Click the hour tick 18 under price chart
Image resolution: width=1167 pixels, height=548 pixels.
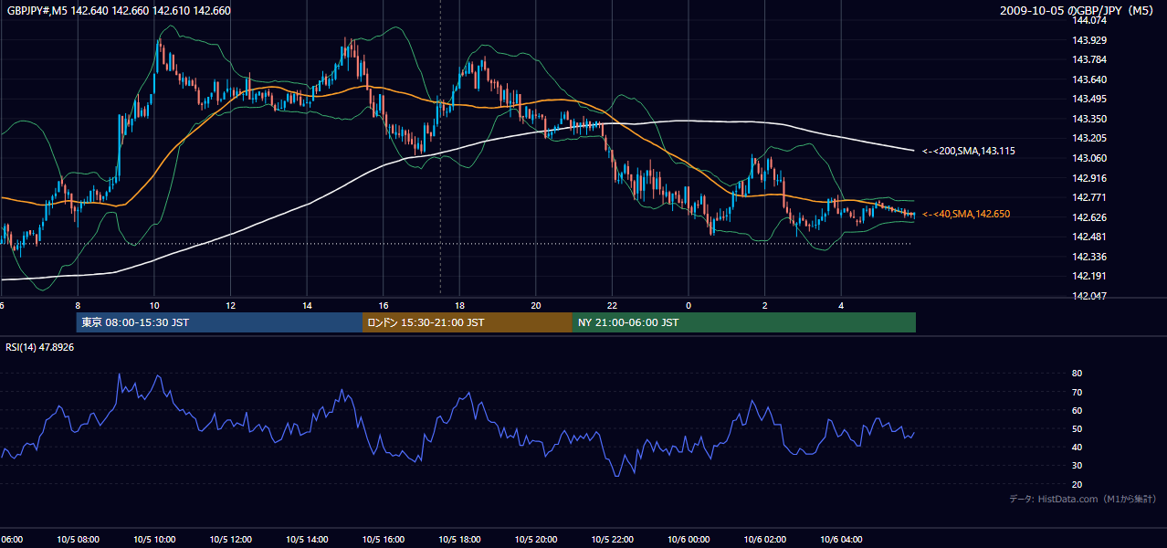(459, 306)
